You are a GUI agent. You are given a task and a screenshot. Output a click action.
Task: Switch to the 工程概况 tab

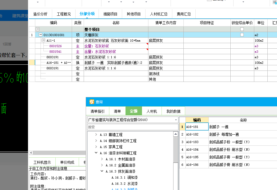tap(64, 14)
